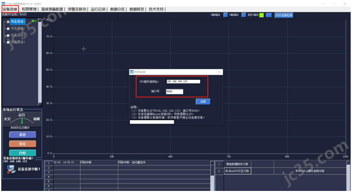Close the 网络连接 dialog
The width and height of the screenshot is (354, 193).
pyautogui.click(x=219, y=72)
